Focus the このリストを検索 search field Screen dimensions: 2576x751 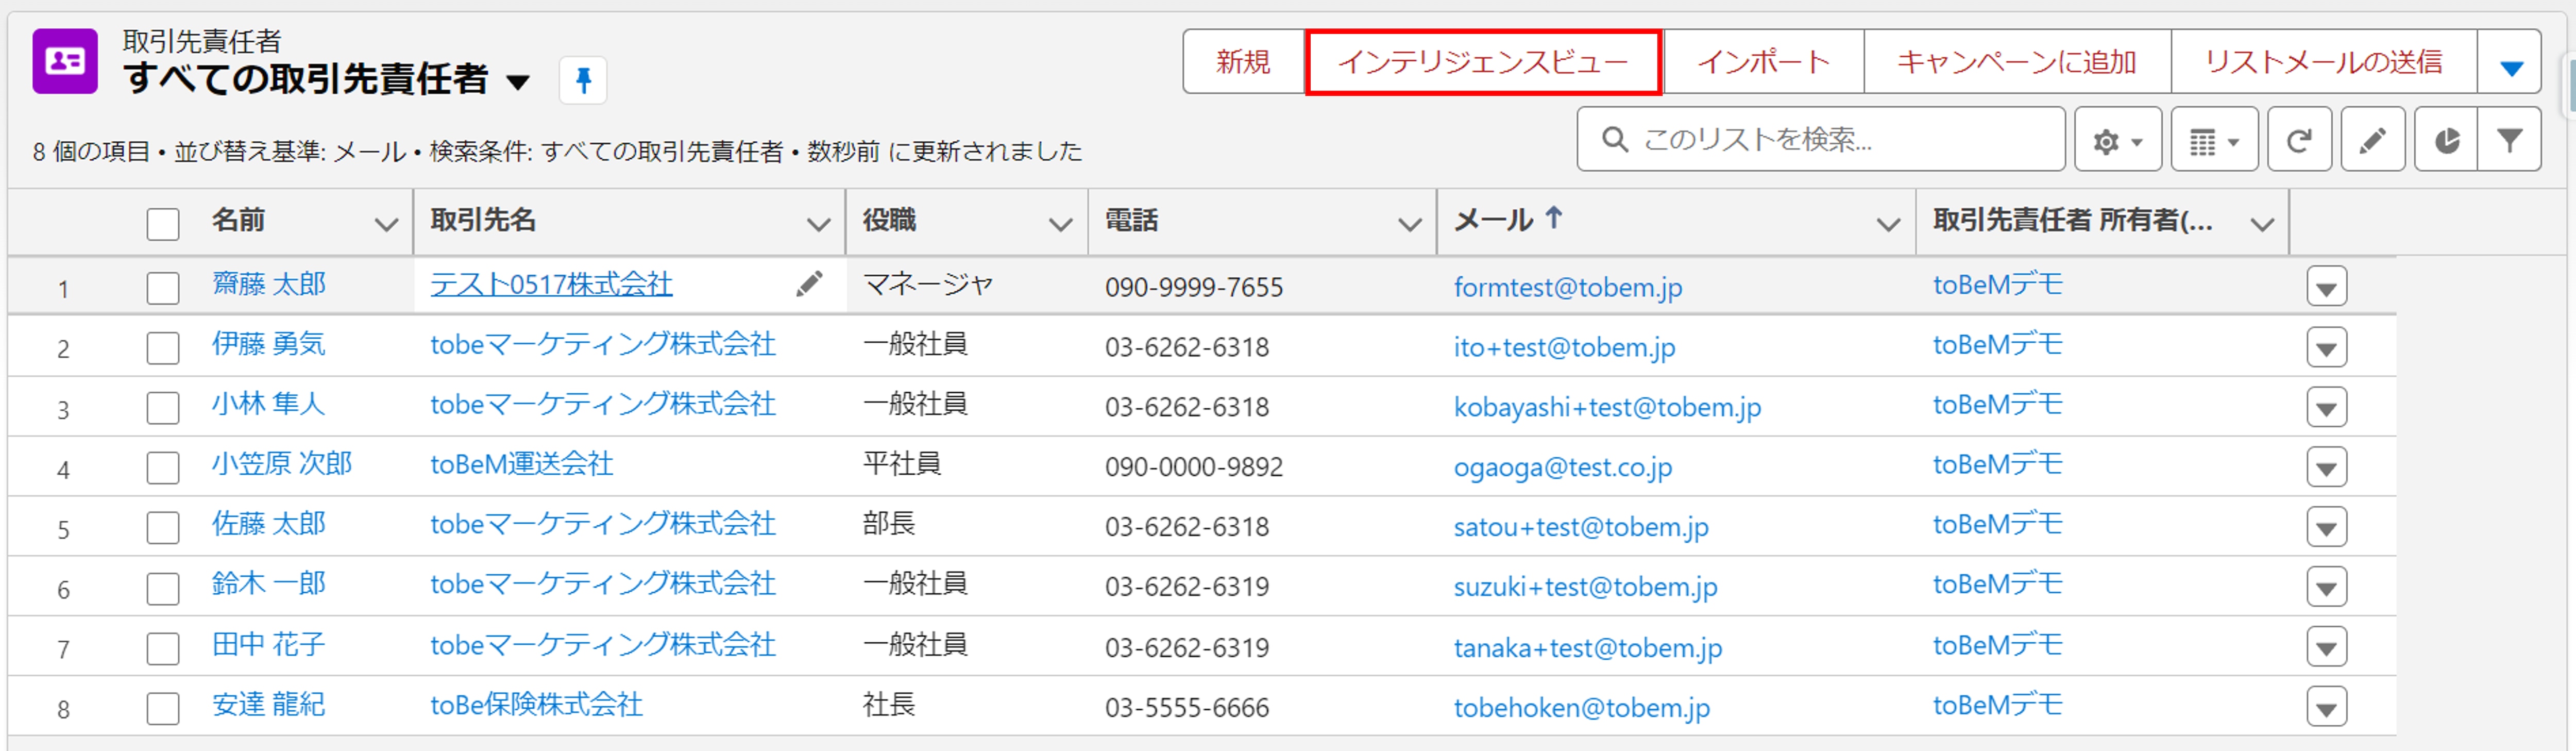(x=1820, y=140)
